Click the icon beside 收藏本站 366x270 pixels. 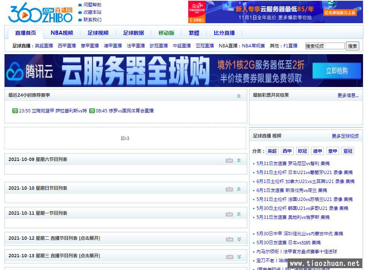pos(80,12)
